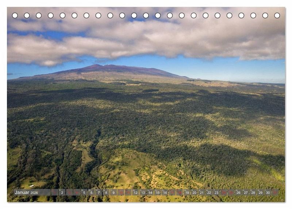Select day 19 in the calendar strip
This screenshot has width=292, height=209.
coord(187,192)
